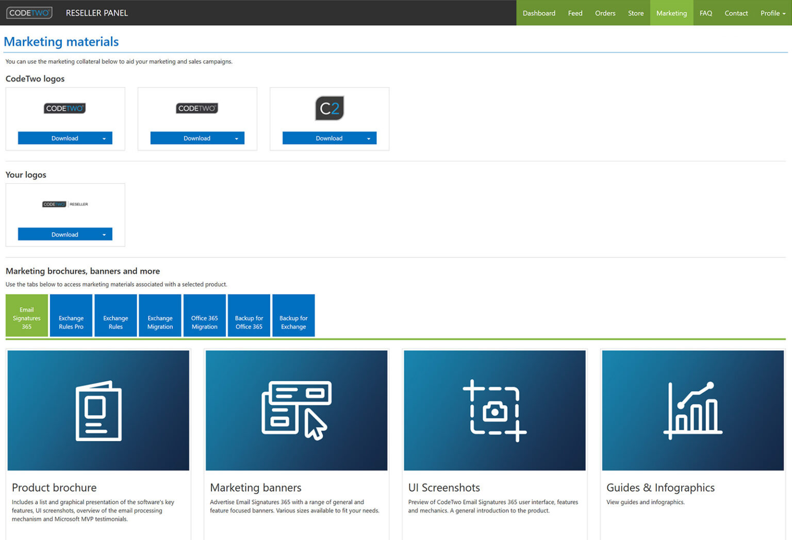Open Download dropdown under Your logos
This screenshot has height=540, width=792.
[x=104, y=235]
